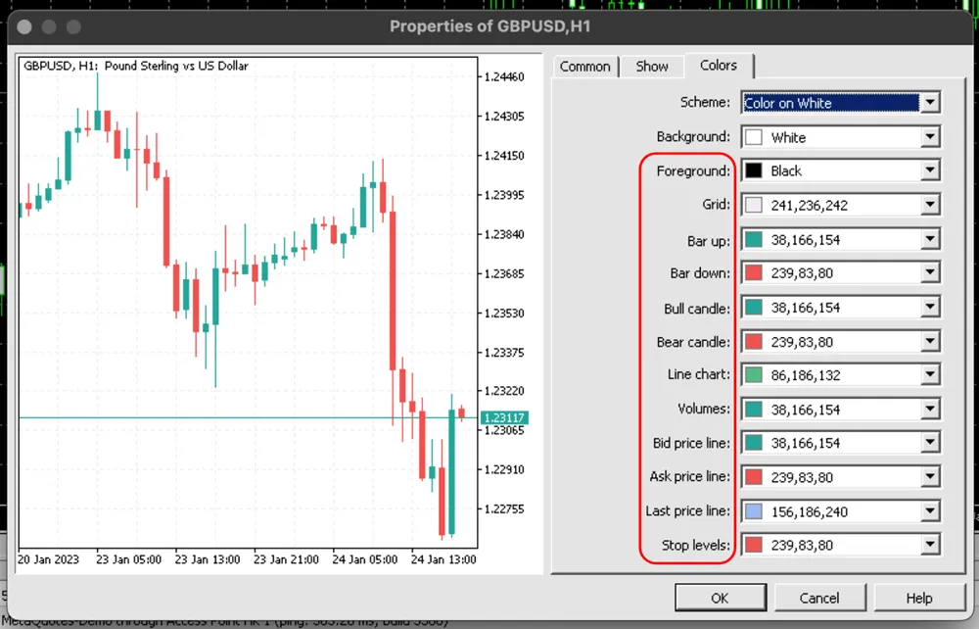The width and height of the screenshot is (979, 629).
Task: Click the Foreground value Black
Action: [x=786, y=170]
